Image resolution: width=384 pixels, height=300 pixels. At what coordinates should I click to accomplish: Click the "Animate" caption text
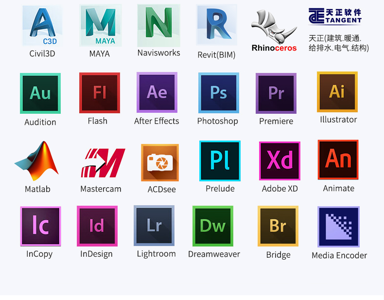339,188
